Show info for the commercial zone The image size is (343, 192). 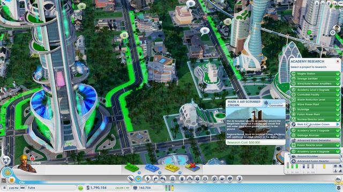160,173
